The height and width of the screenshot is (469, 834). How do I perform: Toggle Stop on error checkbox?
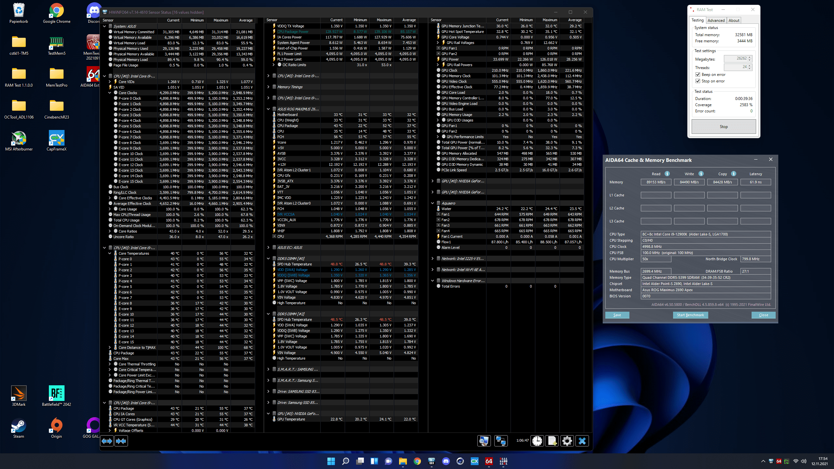pyautogui.click(x=698, y=81)
